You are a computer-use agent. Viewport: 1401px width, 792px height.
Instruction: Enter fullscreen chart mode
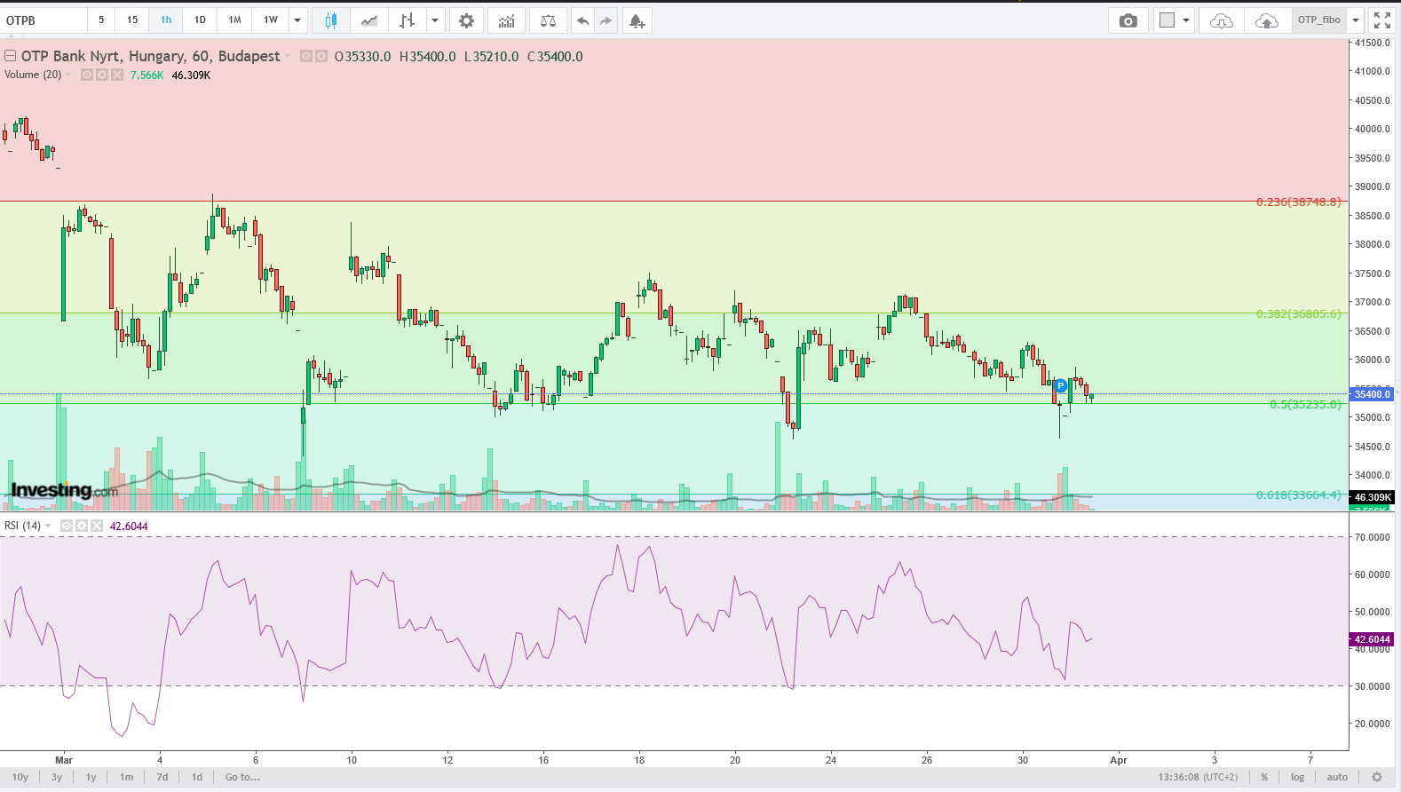coord(1381,20)
